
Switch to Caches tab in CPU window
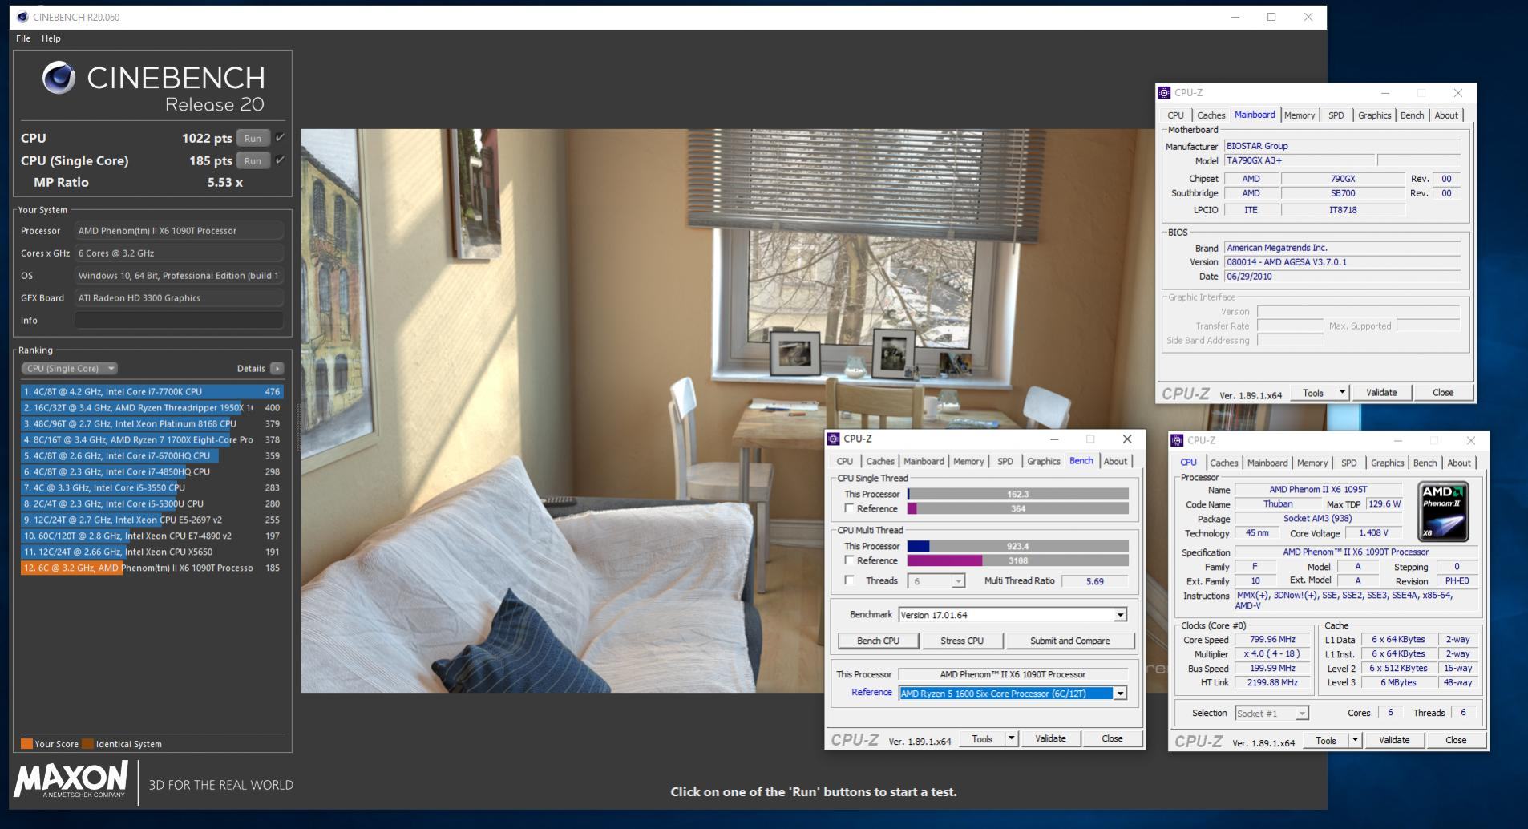pos(1223,463)
